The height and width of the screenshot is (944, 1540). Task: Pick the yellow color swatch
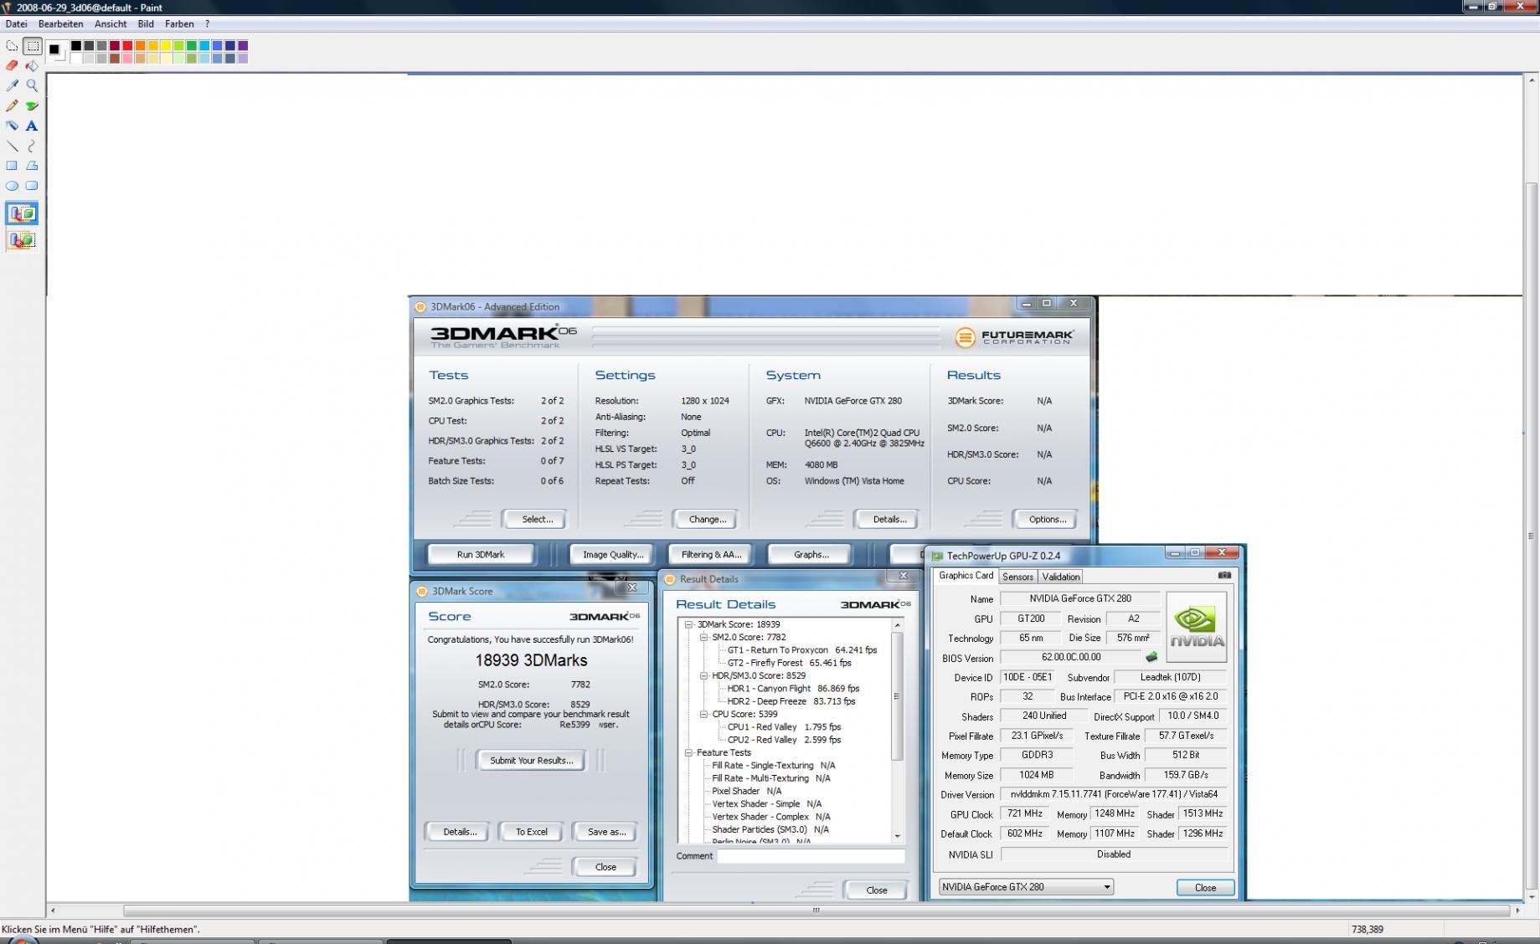pos(166,46)
